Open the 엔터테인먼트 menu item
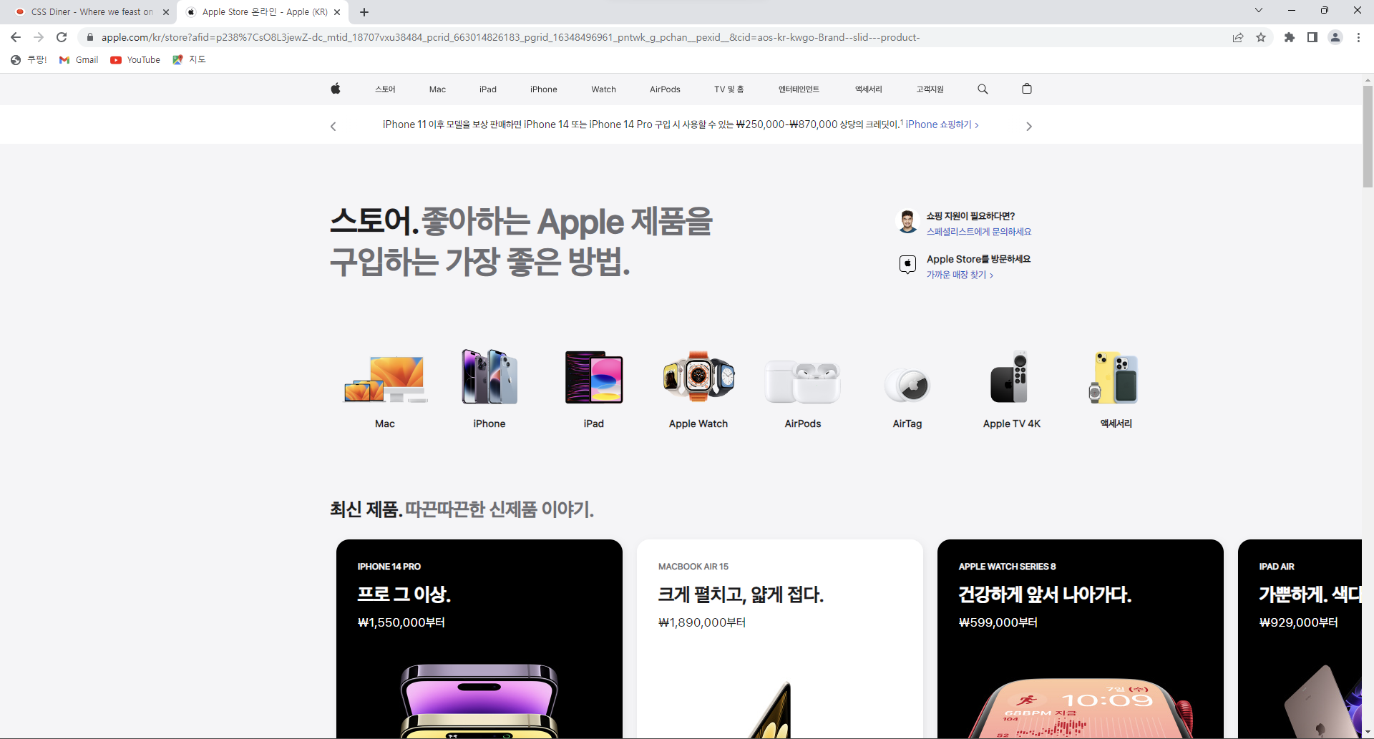This screenshot has height=739, width=1374. point(799,89)
